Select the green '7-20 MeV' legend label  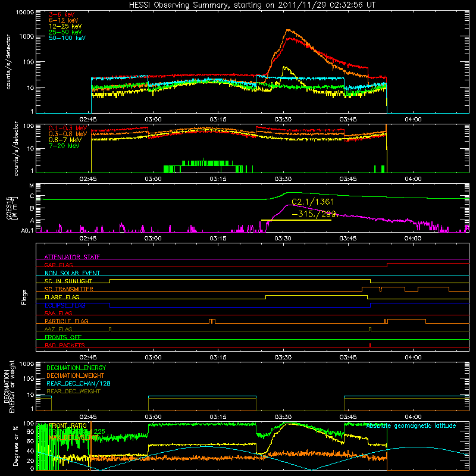(x=64, y=146)
